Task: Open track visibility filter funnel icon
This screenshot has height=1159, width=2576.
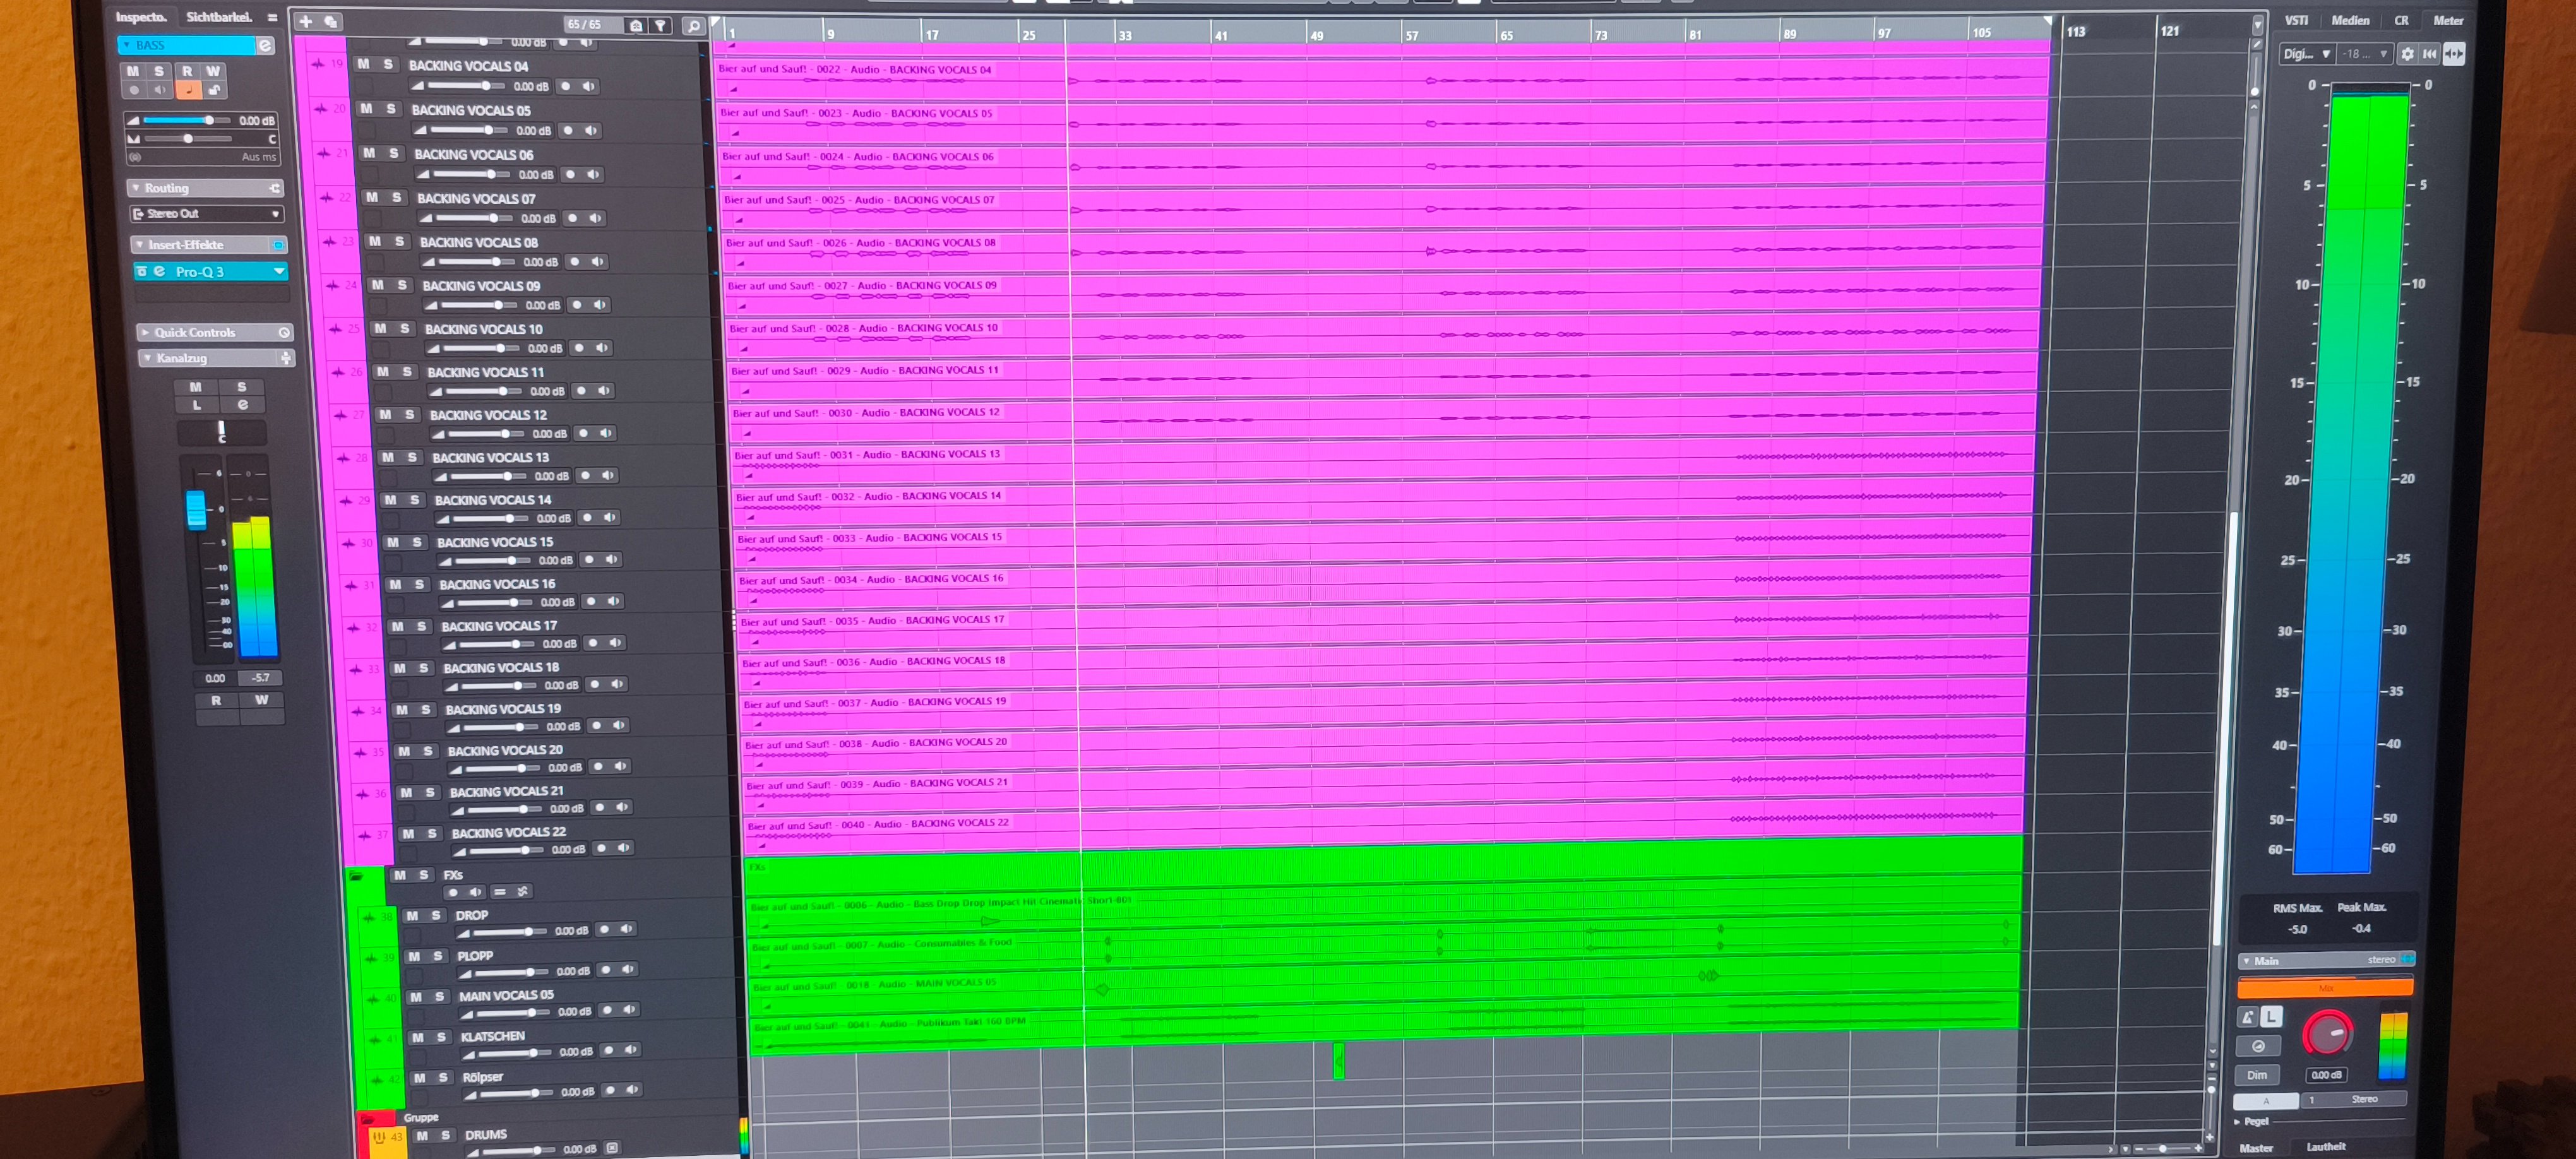Action: click(x=661, y=26)
